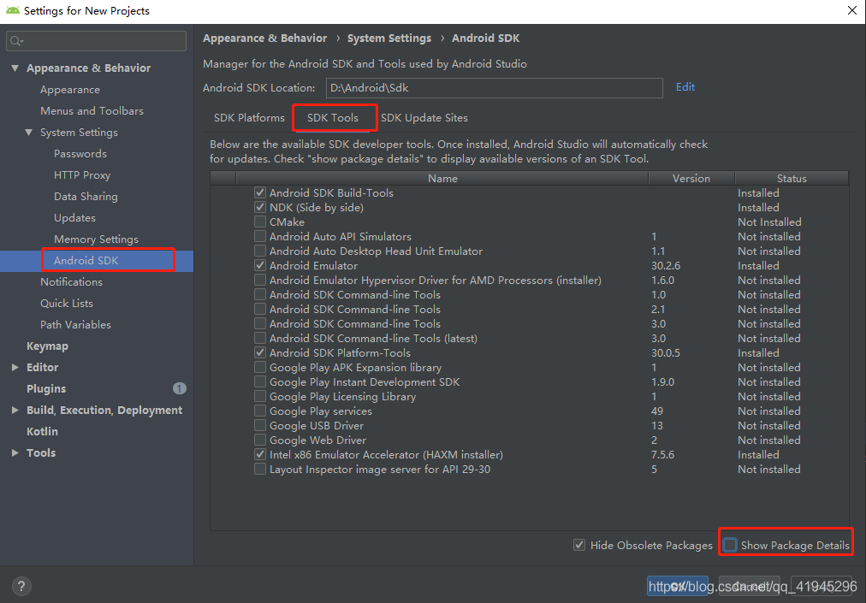The height and width of the screenshot is (603, 866).
Task: Enable Show Package Details checkbox
Action: [730, 545]
